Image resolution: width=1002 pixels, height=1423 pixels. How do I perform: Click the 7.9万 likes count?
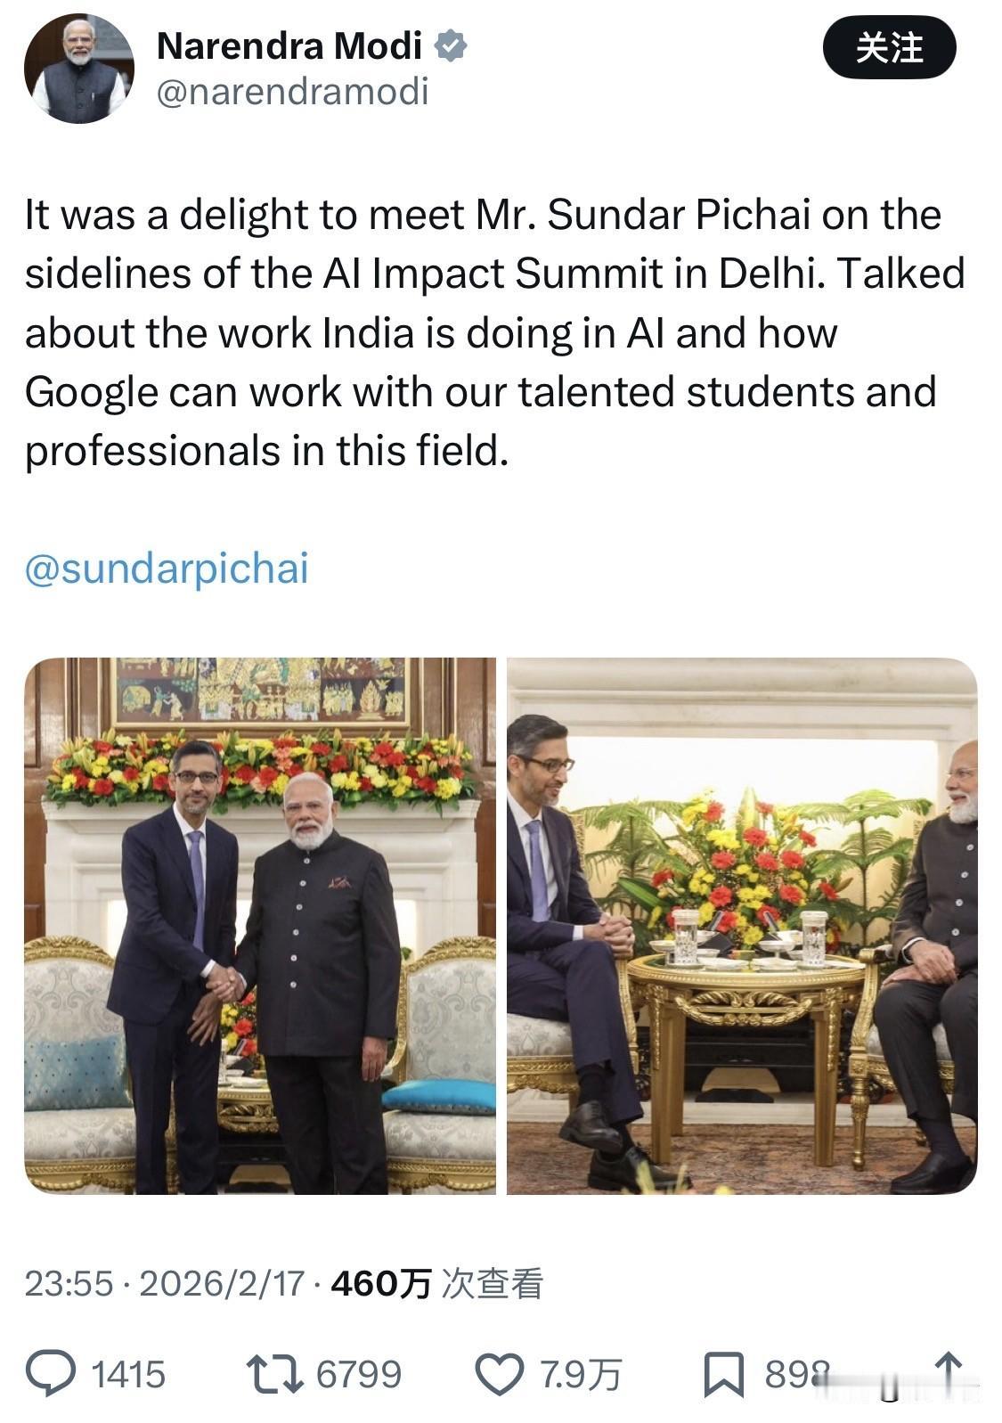[581, 1374]
